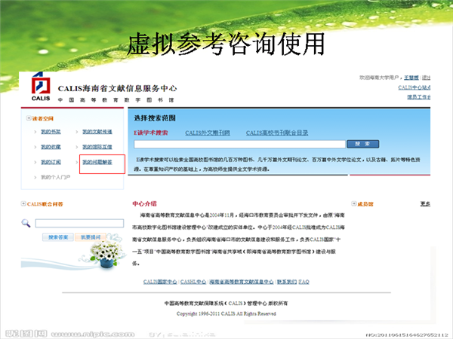Image resolution: width=453 pixels, height=339 pixels.
Task: Click the 选择搜索范围 heading
Action: tap(155, 118)
